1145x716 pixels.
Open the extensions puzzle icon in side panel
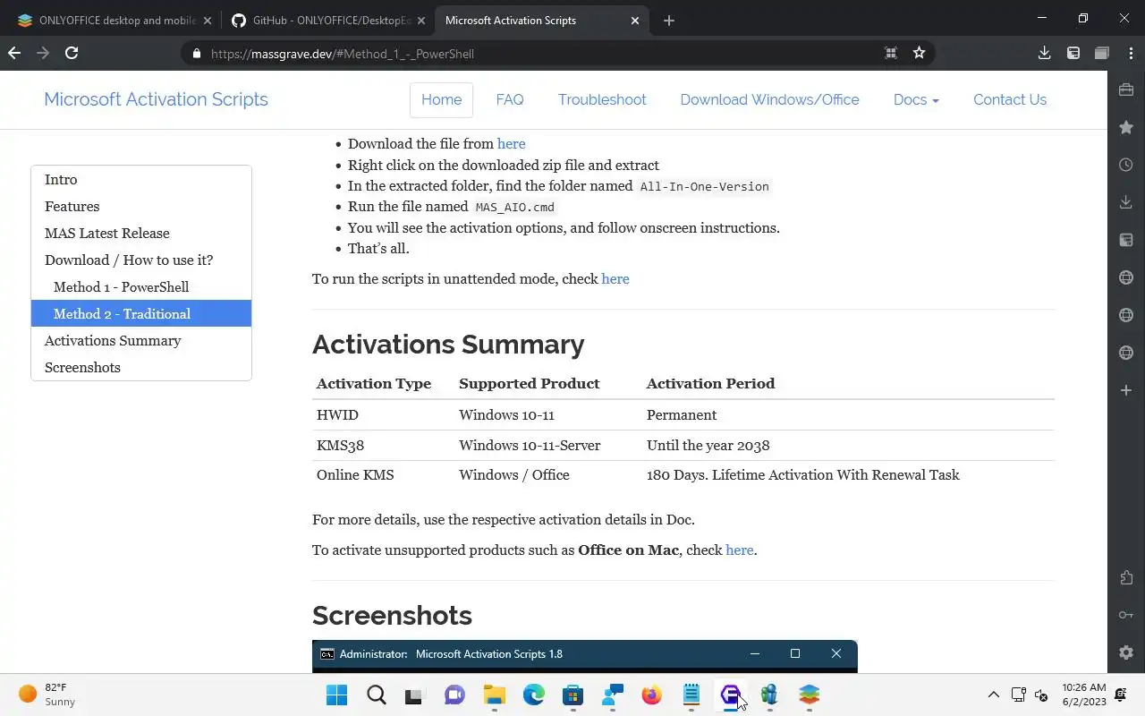[1126, 577]
